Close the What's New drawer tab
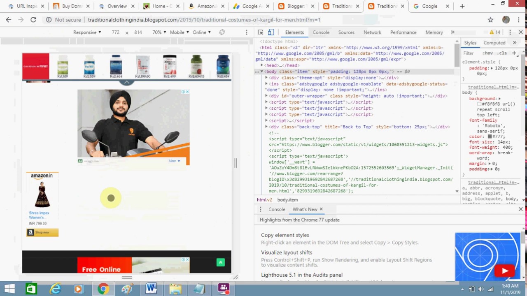The width and height of the screenshot is (527, 296). 321,209
